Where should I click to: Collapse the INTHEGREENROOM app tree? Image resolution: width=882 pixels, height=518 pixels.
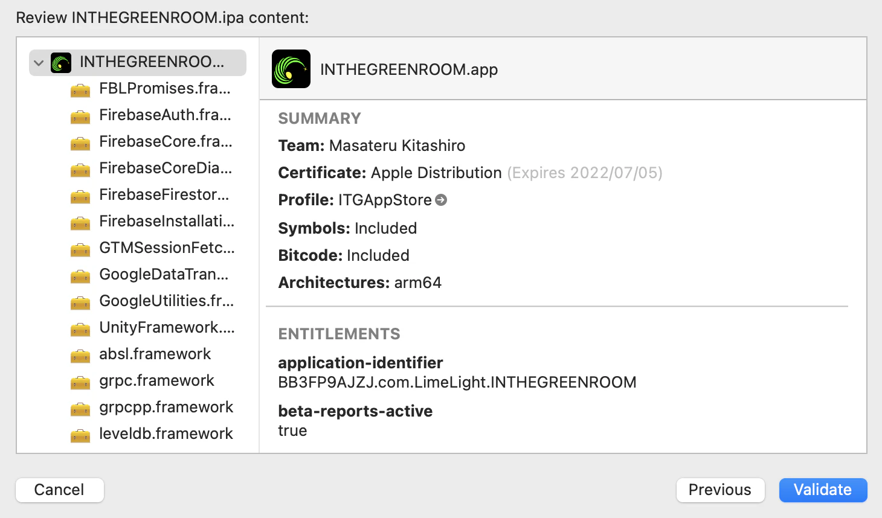(39, 63)
